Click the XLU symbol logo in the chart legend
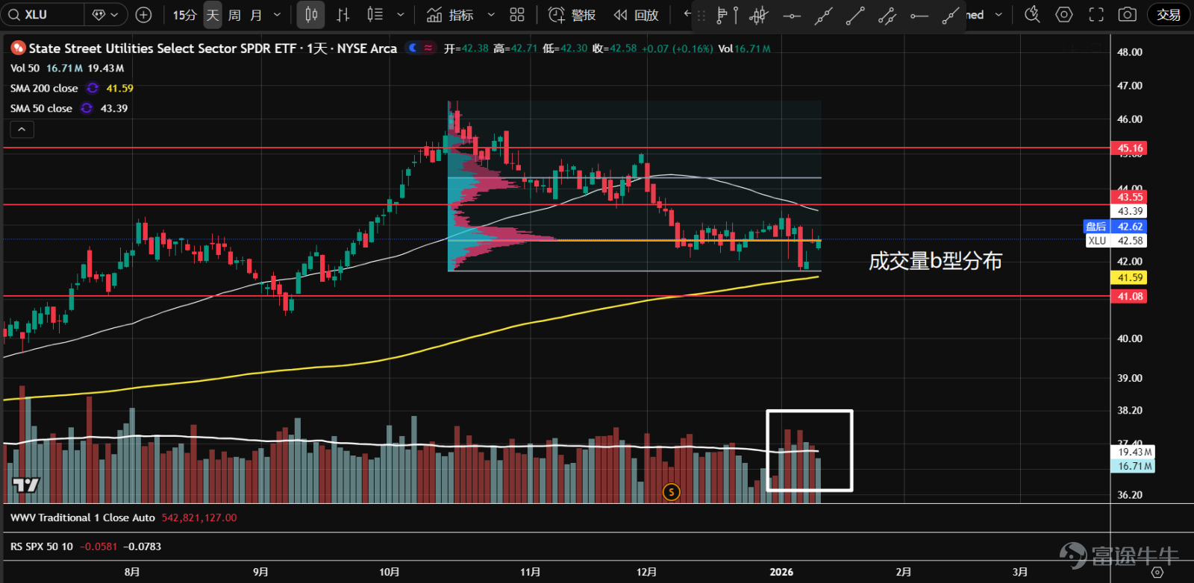 (x=18, y=48)
